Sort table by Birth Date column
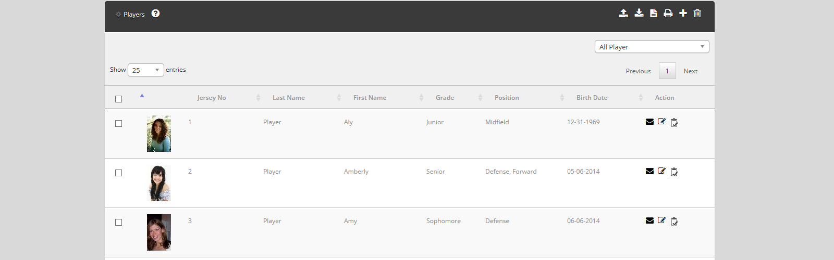 click(592, 98)
